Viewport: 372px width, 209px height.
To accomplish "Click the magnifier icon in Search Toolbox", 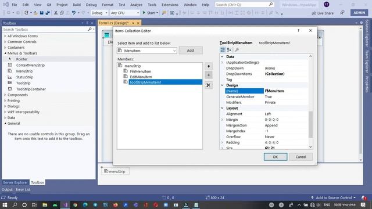I will tap(90, 29).
